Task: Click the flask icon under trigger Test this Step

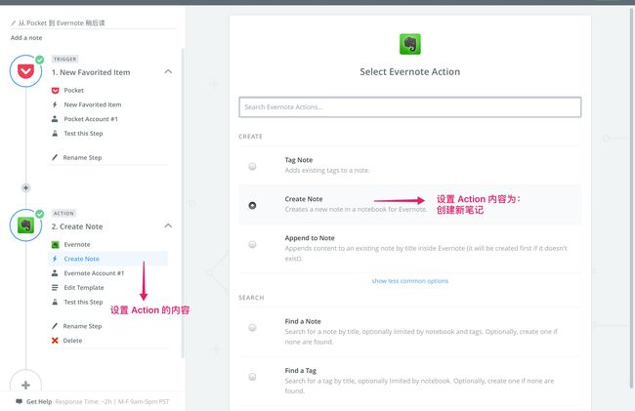Action: [55, 133]
